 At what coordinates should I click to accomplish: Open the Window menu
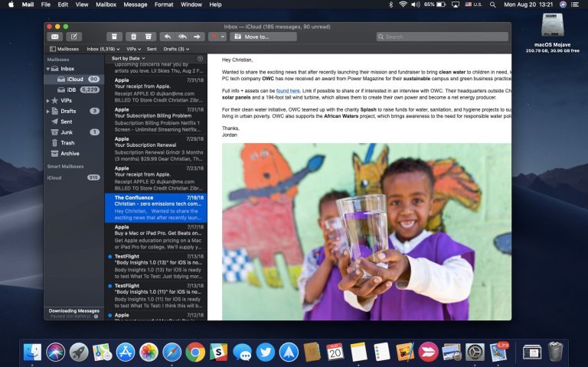point(191,5)
